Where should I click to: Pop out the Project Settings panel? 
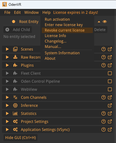(110, 121)
